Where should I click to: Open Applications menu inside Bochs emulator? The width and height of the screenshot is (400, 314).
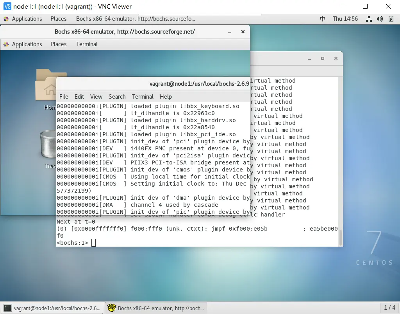[x=27, y=44]
